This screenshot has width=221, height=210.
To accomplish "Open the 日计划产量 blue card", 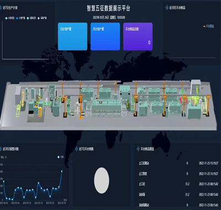I will point(72,36).
